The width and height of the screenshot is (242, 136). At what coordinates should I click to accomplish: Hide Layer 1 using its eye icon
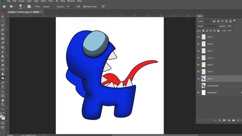[x=198, y=37]
